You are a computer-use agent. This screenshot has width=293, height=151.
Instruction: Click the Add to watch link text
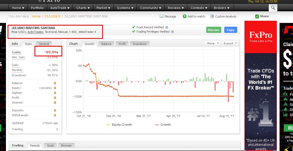point(196,16)
